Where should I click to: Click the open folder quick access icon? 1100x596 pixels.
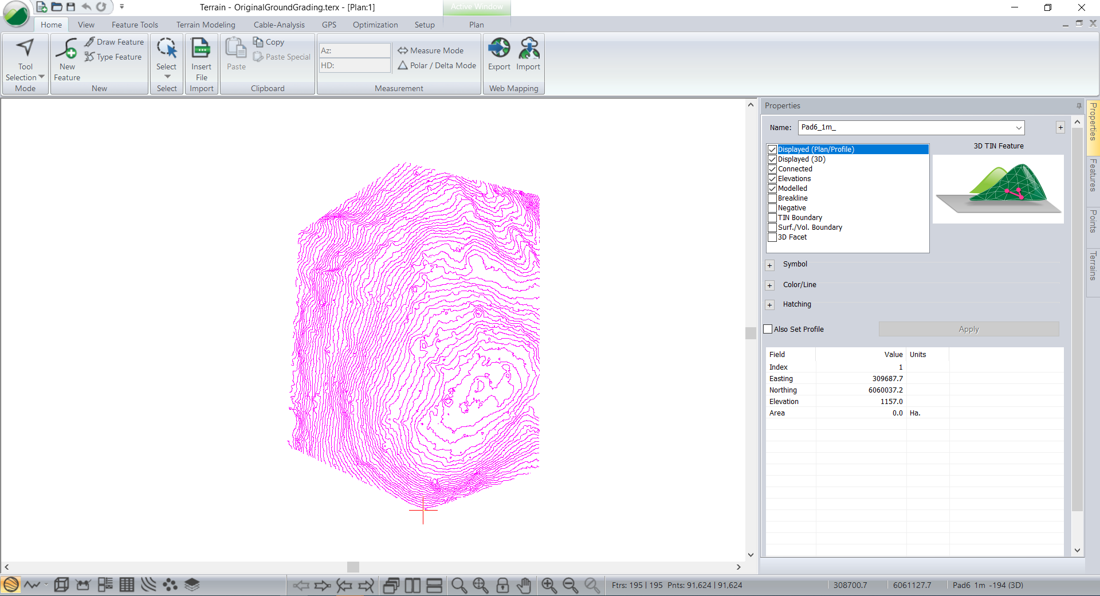coord(56,7)
